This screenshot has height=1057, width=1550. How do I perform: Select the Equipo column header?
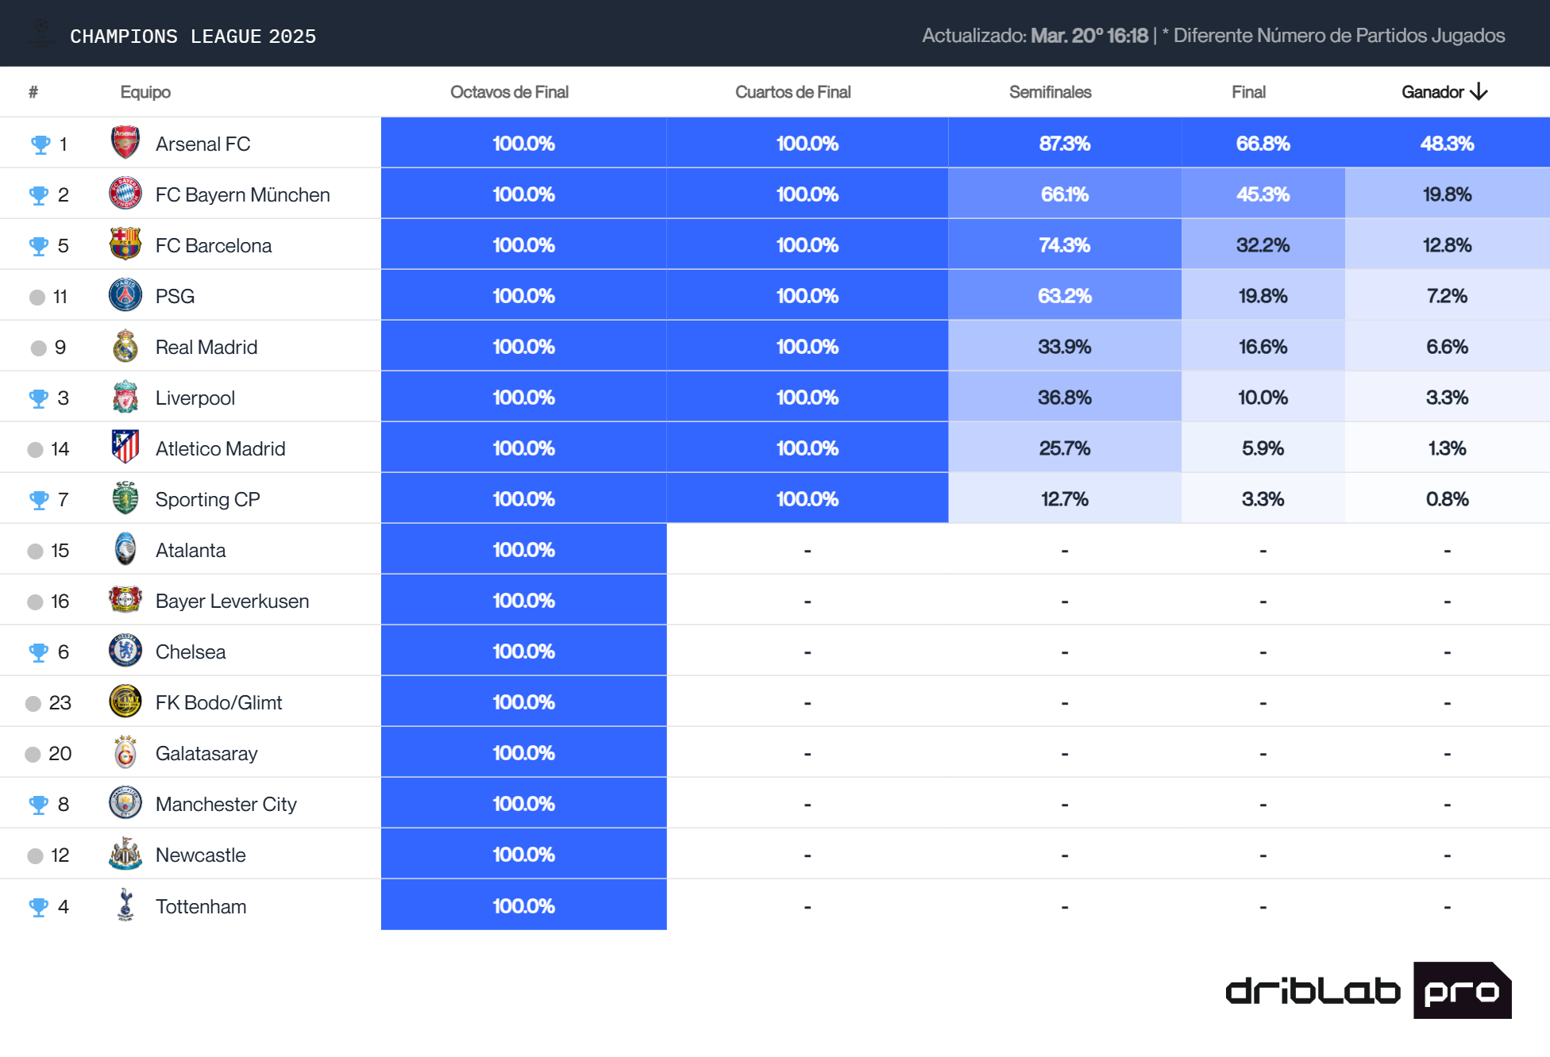click(x=146, y=92)
